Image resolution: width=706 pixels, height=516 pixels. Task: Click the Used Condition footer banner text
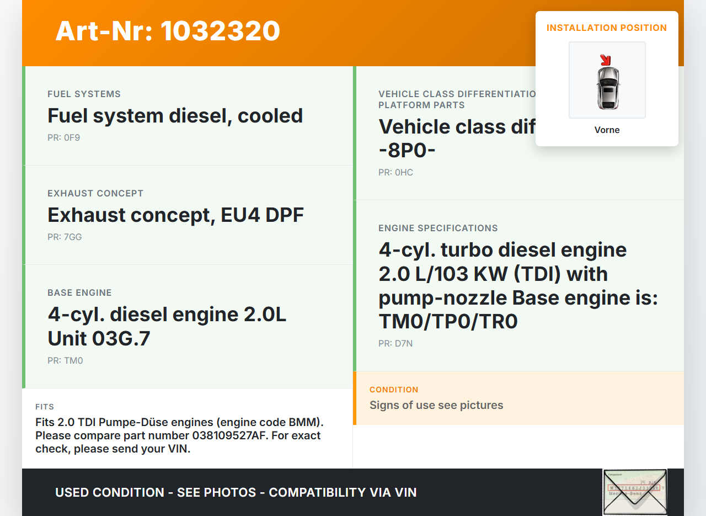(x=236, y=492)
